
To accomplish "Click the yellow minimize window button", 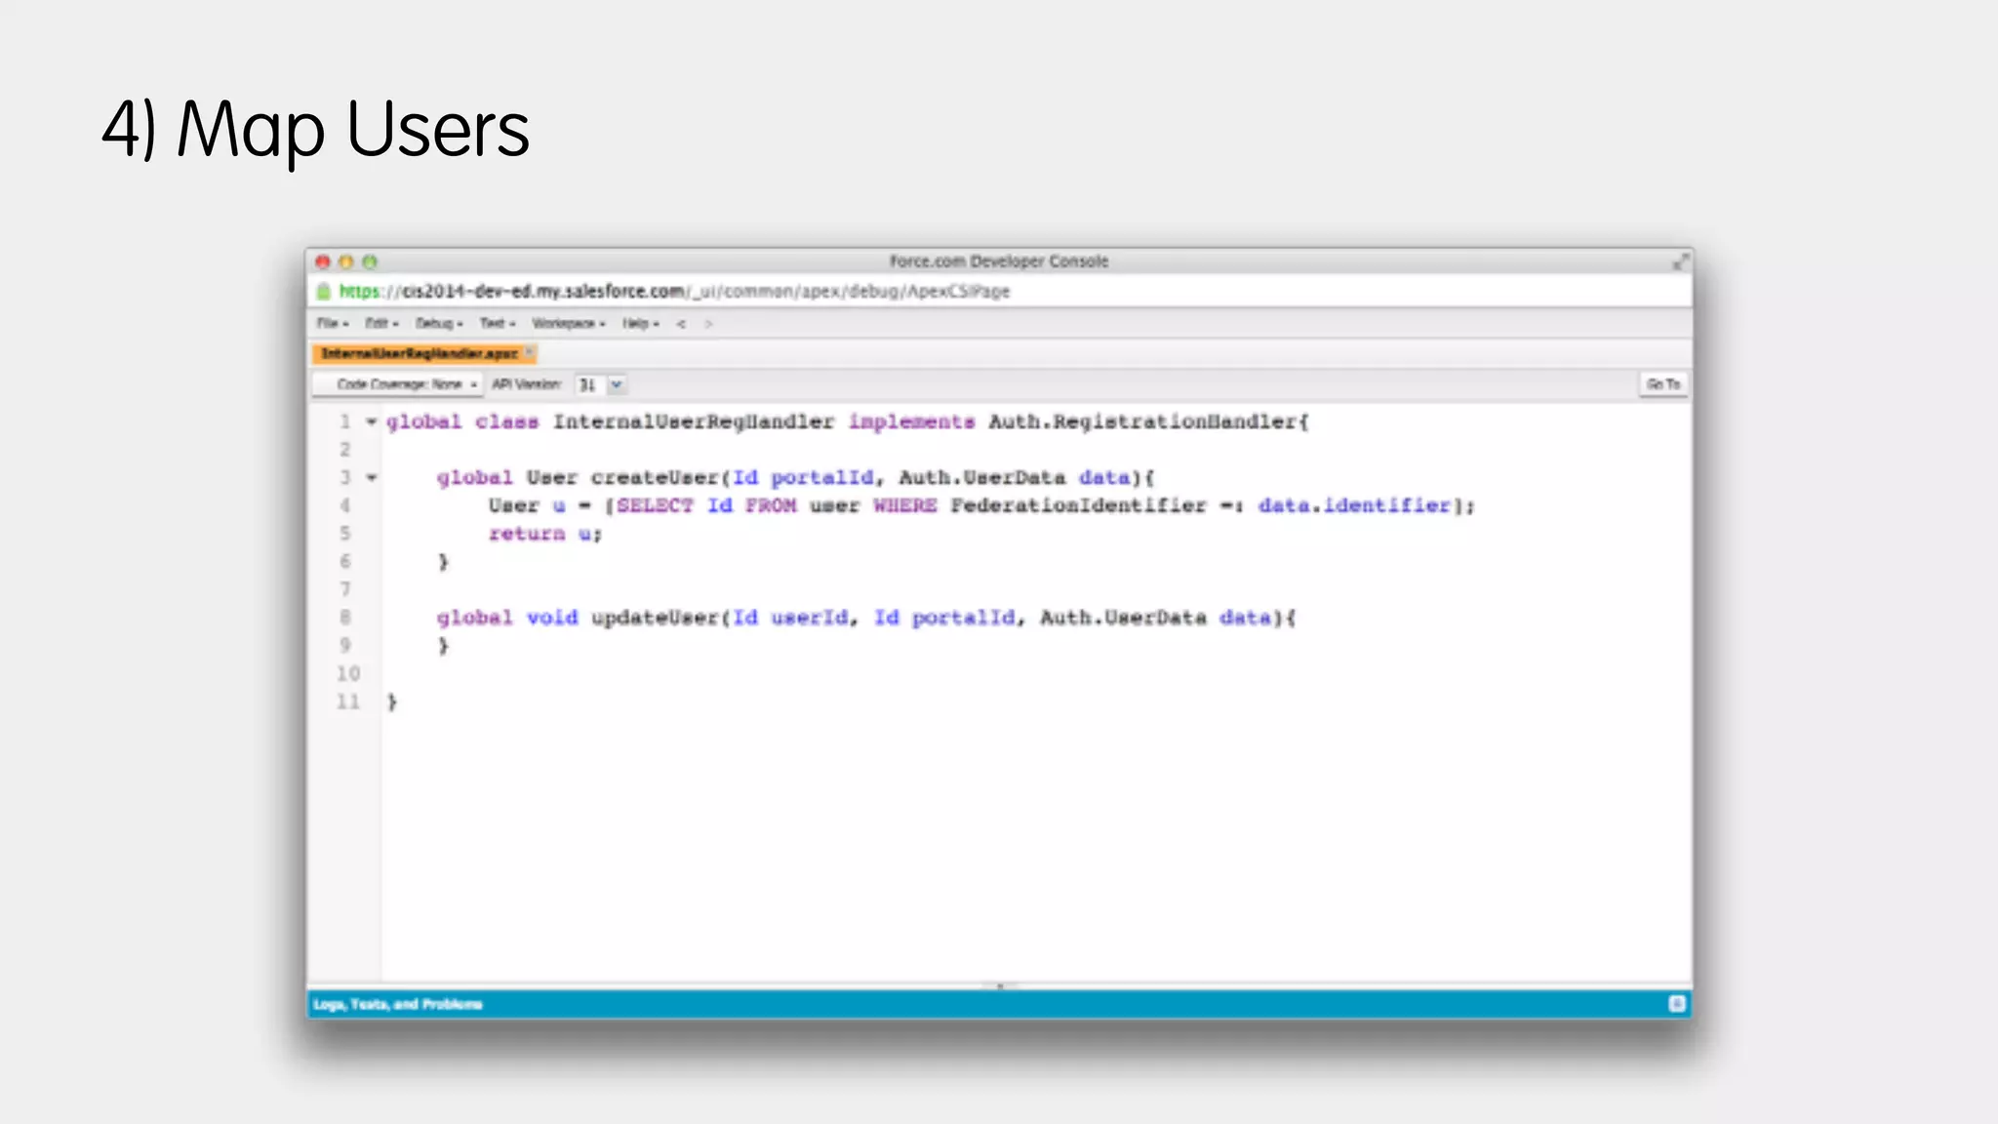I will [346, 261].
